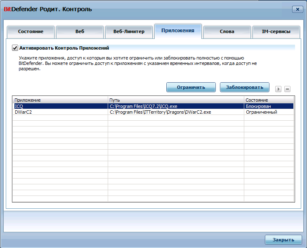
Task: Click the Заблокировать button
Action: (x=245, y=87)
